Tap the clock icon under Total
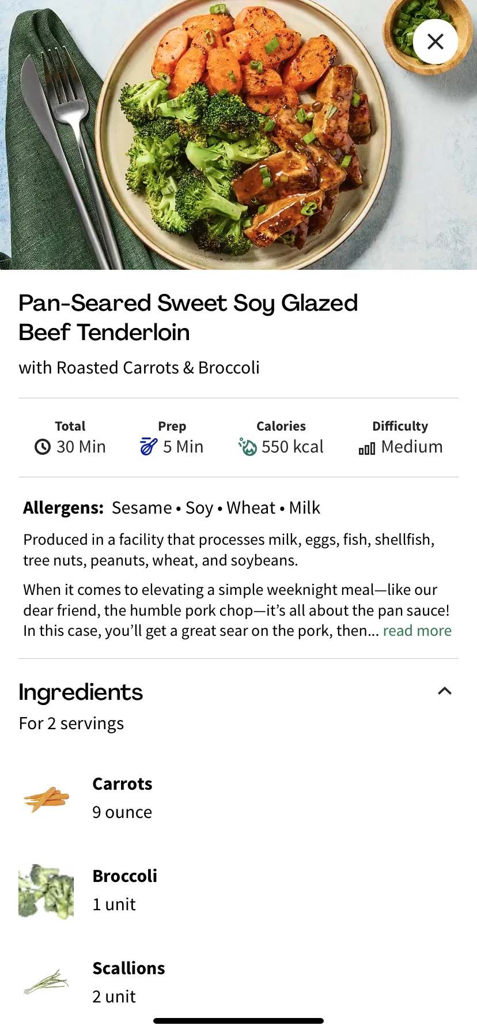 coord(43,447)
